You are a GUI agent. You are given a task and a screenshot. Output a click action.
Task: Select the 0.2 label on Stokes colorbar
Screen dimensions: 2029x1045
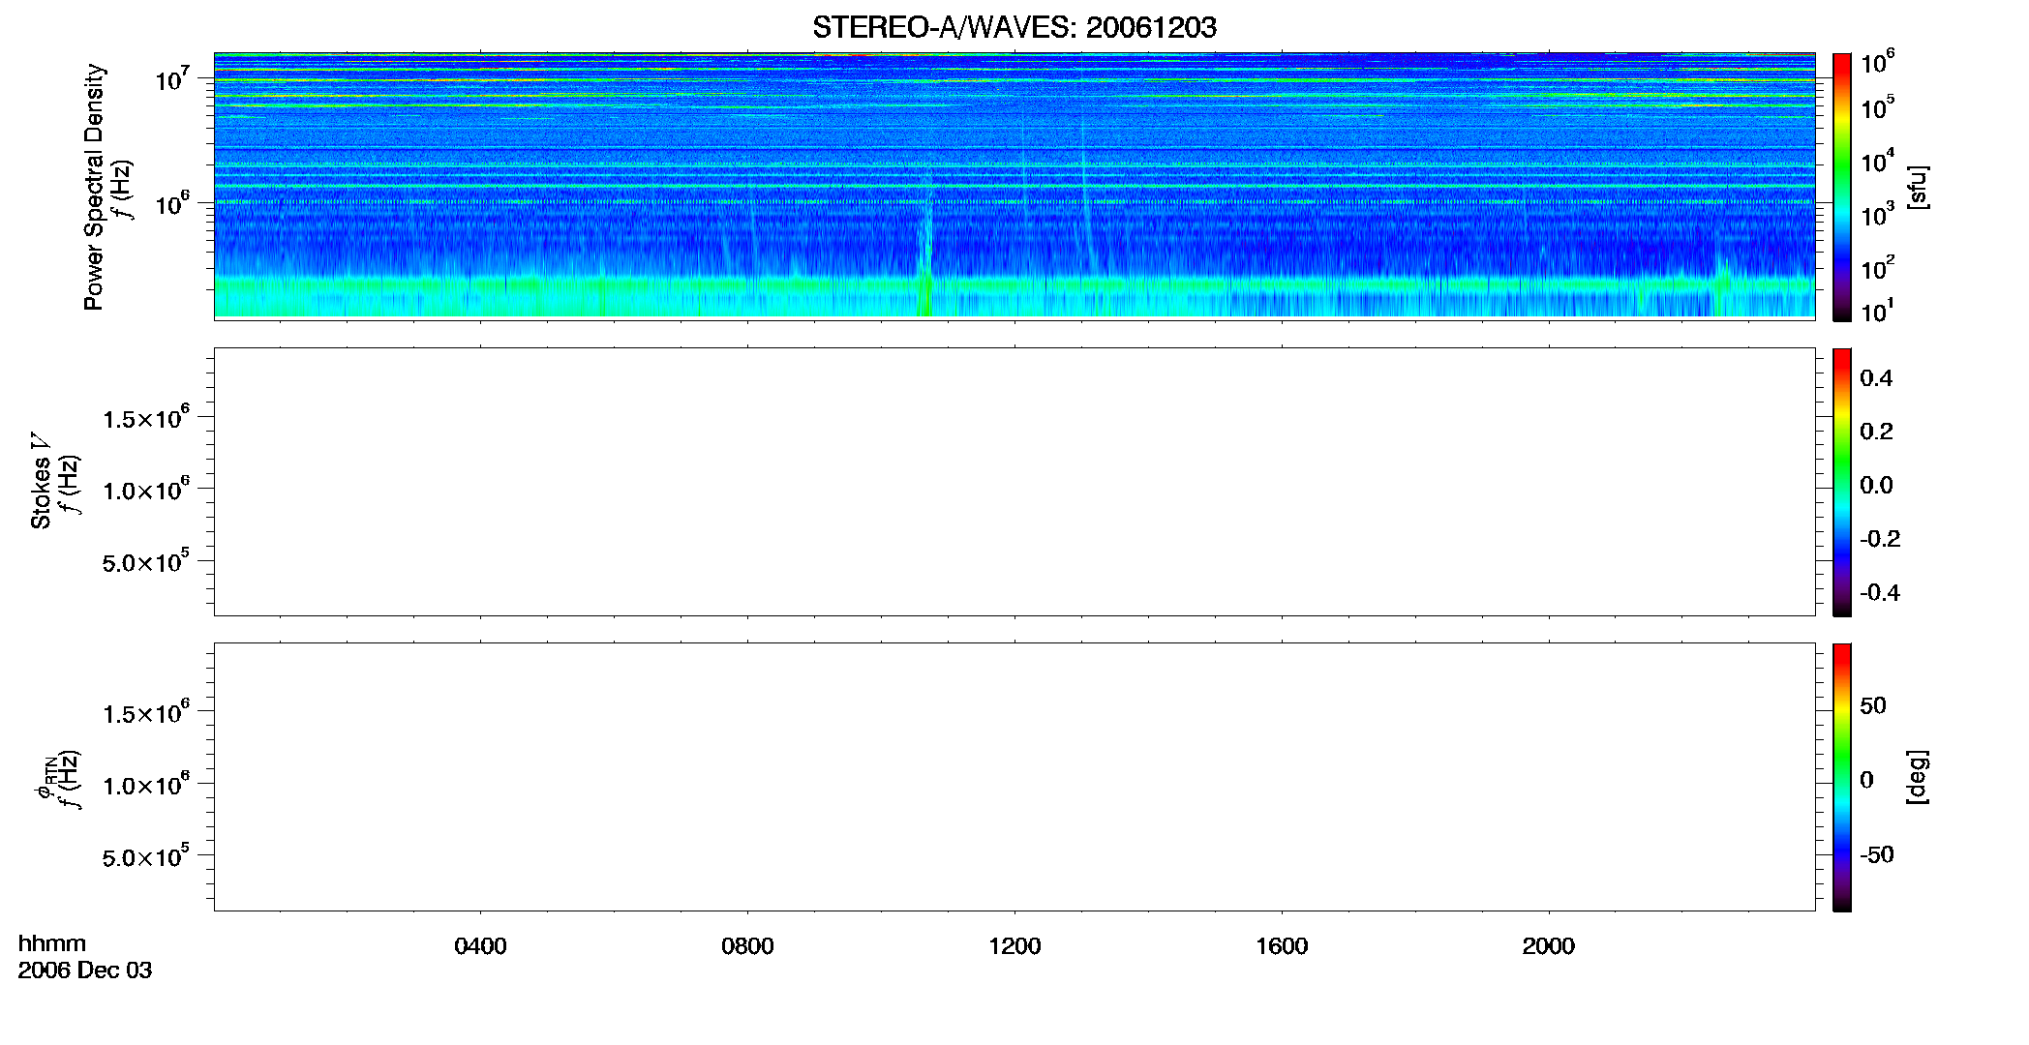1876,432
